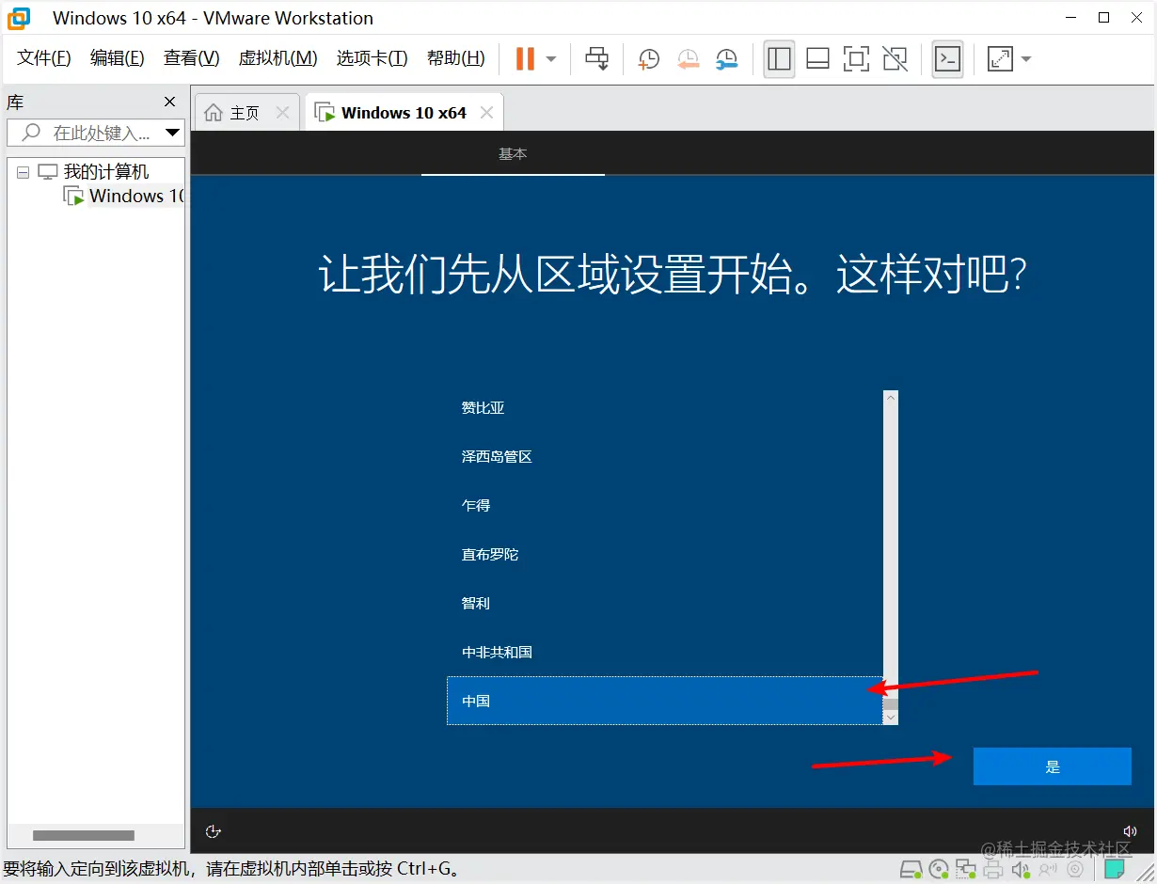
Task: Select 我的计算机 in the library tree
Action: pyautogui.click(x=105, y=172)
